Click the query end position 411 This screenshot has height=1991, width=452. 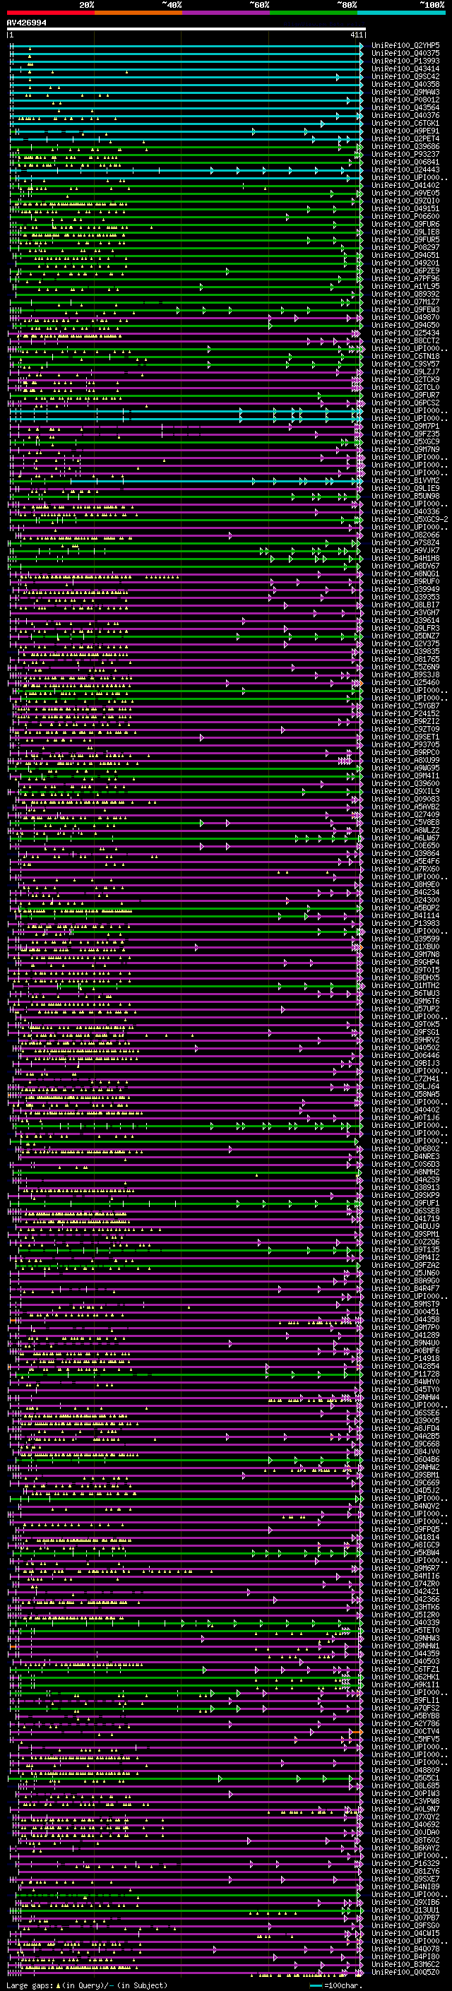coord(356,35)
